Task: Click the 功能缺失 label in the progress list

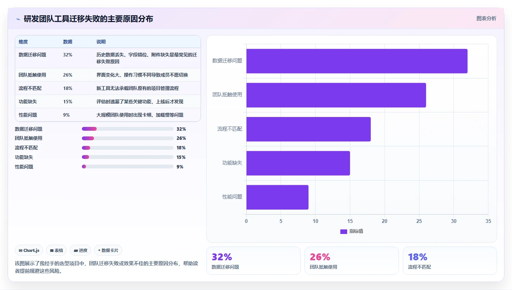Action: (24, 157)
